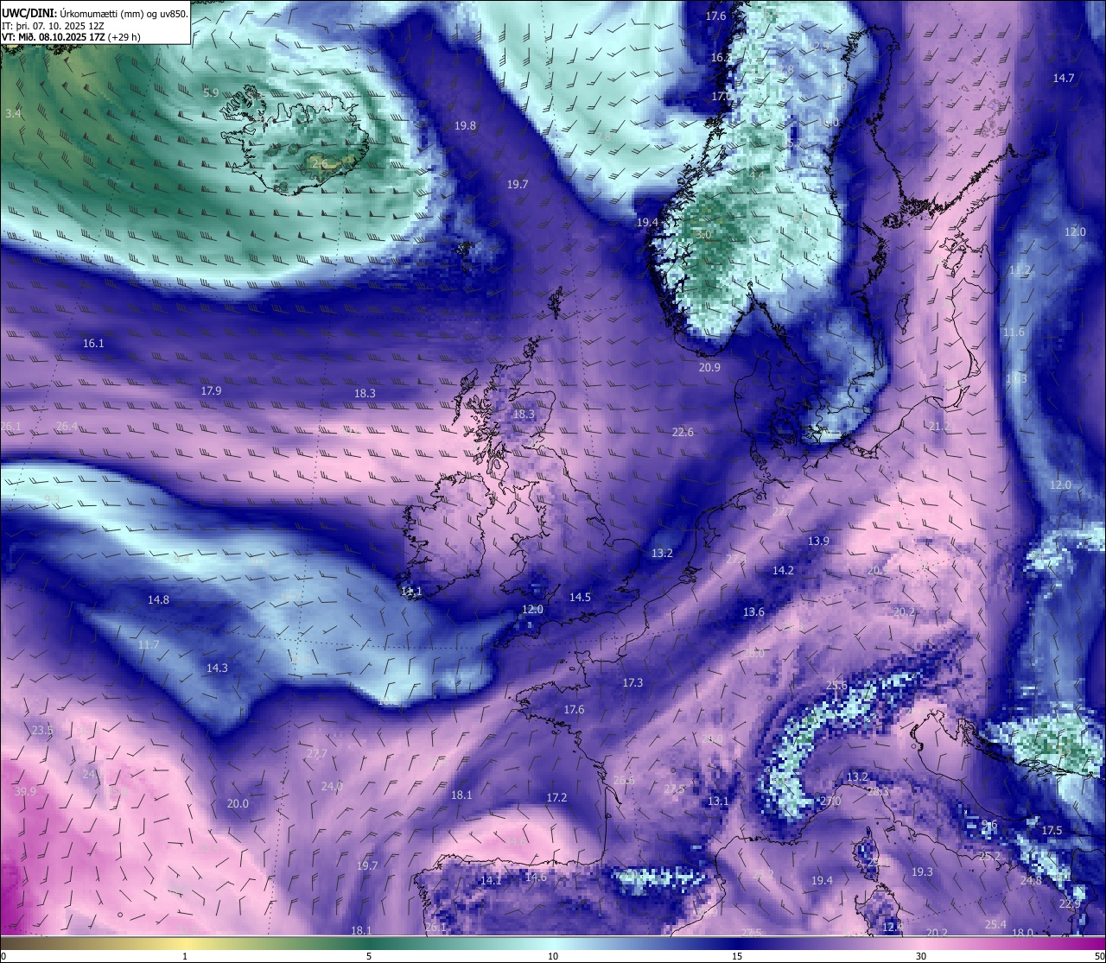Viewport: 1106px width, 963px height.
Task: Click the colorbar tick label '5'
Action: (369, 956)
